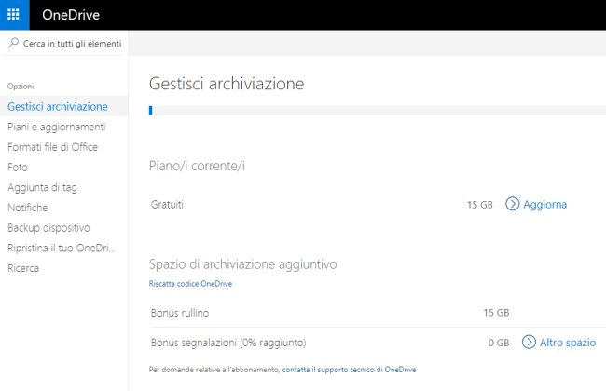Open Ricerca option in sidebar
This screenshot has width=606, height=391.
(23, 268)
